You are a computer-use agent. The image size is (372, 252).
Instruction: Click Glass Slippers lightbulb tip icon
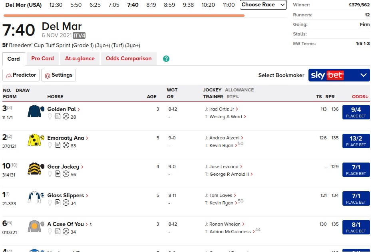click(x=50, y=202)
